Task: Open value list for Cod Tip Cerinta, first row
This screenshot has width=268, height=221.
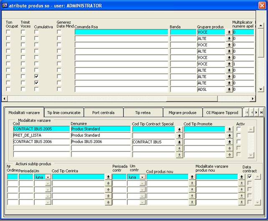Action: 108,177
